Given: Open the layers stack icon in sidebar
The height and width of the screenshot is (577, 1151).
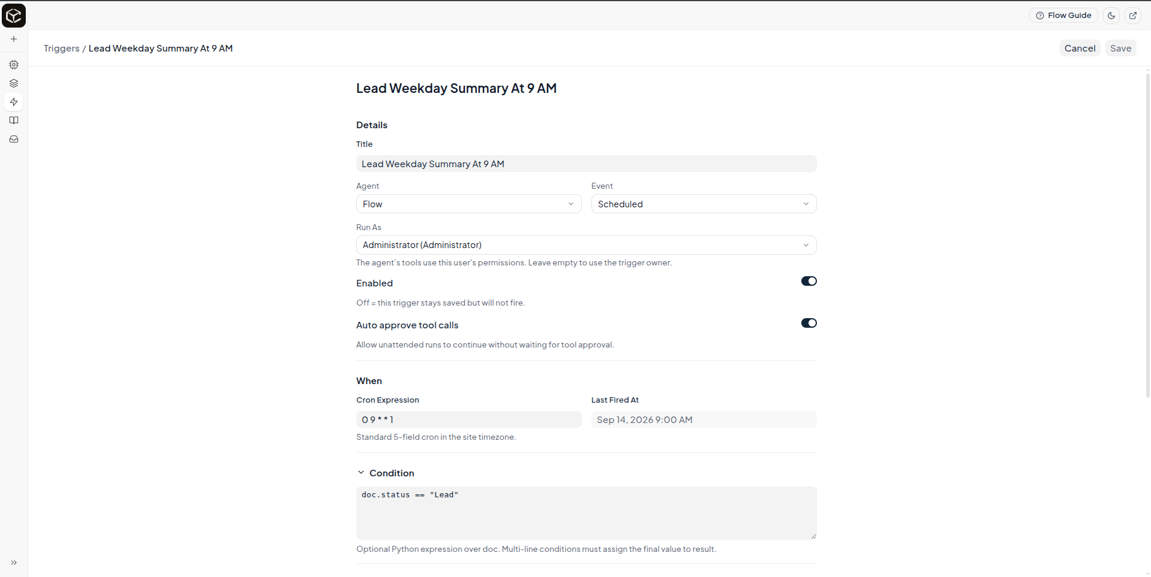Looking at the screenshot, I should pos(14,83).
